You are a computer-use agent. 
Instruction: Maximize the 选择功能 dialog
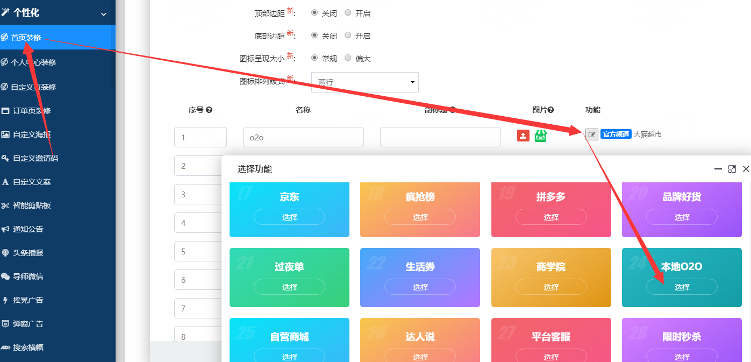(732, 169)
